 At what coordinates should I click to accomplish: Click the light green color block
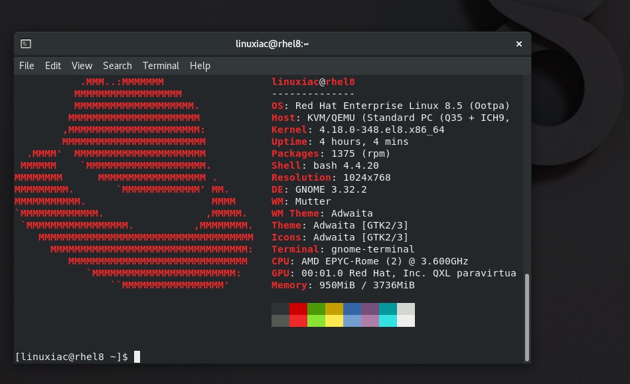[316, 321]
